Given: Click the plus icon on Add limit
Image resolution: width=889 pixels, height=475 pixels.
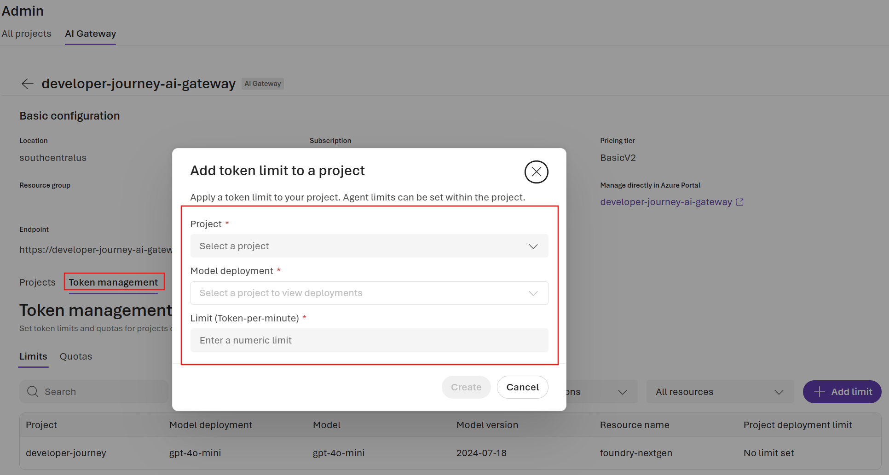Looking at the screenshot, I should (819, 392).
